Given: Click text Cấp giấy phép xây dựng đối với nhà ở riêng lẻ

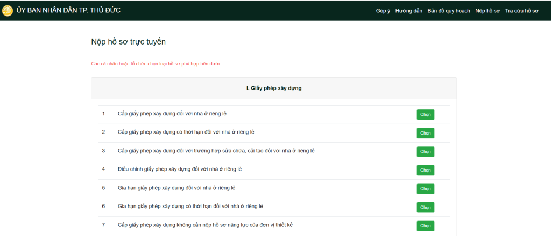Looking at the screenshot, I should coord(175,114).
